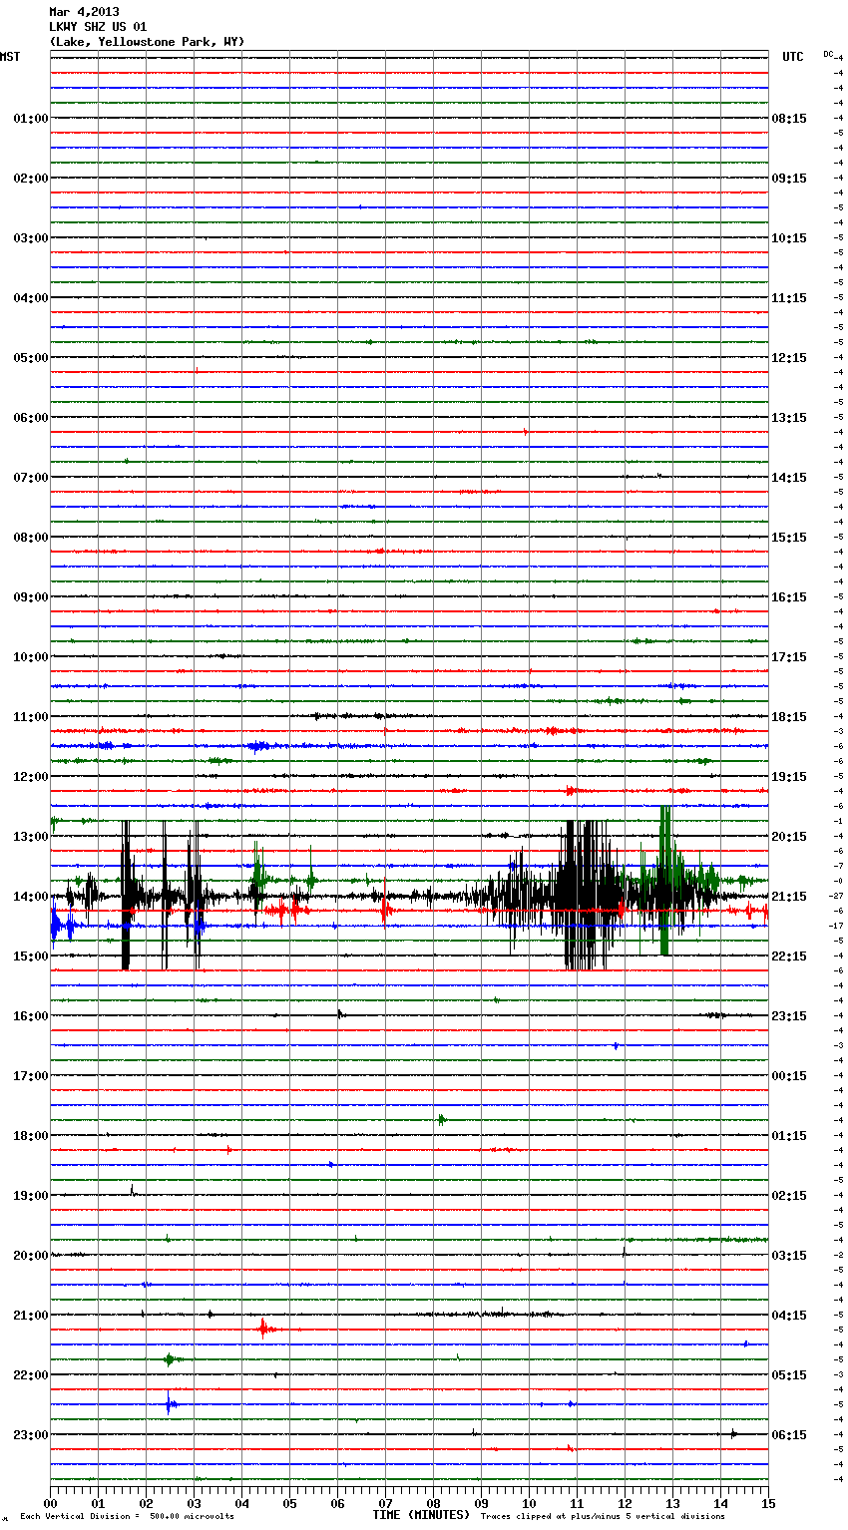Click the TIME (MINUTES) axis title
Image resolution: width=848 pixels, height=1530 pixels.
pos(421,1515)
